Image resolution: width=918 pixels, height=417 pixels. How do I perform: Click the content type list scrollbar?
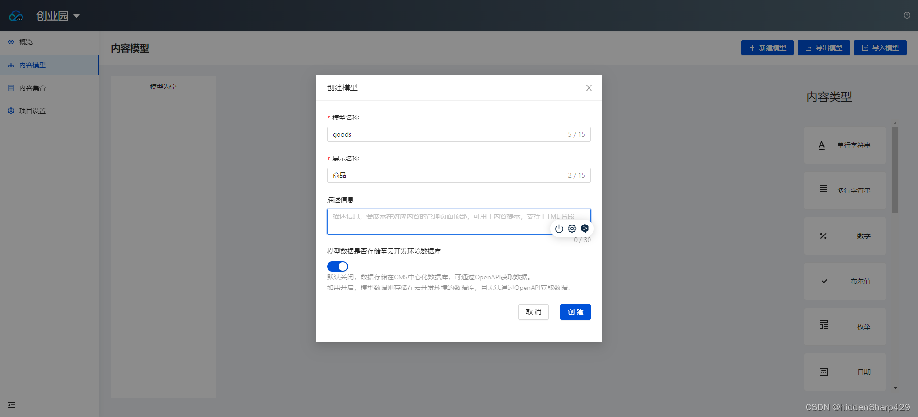895,170
